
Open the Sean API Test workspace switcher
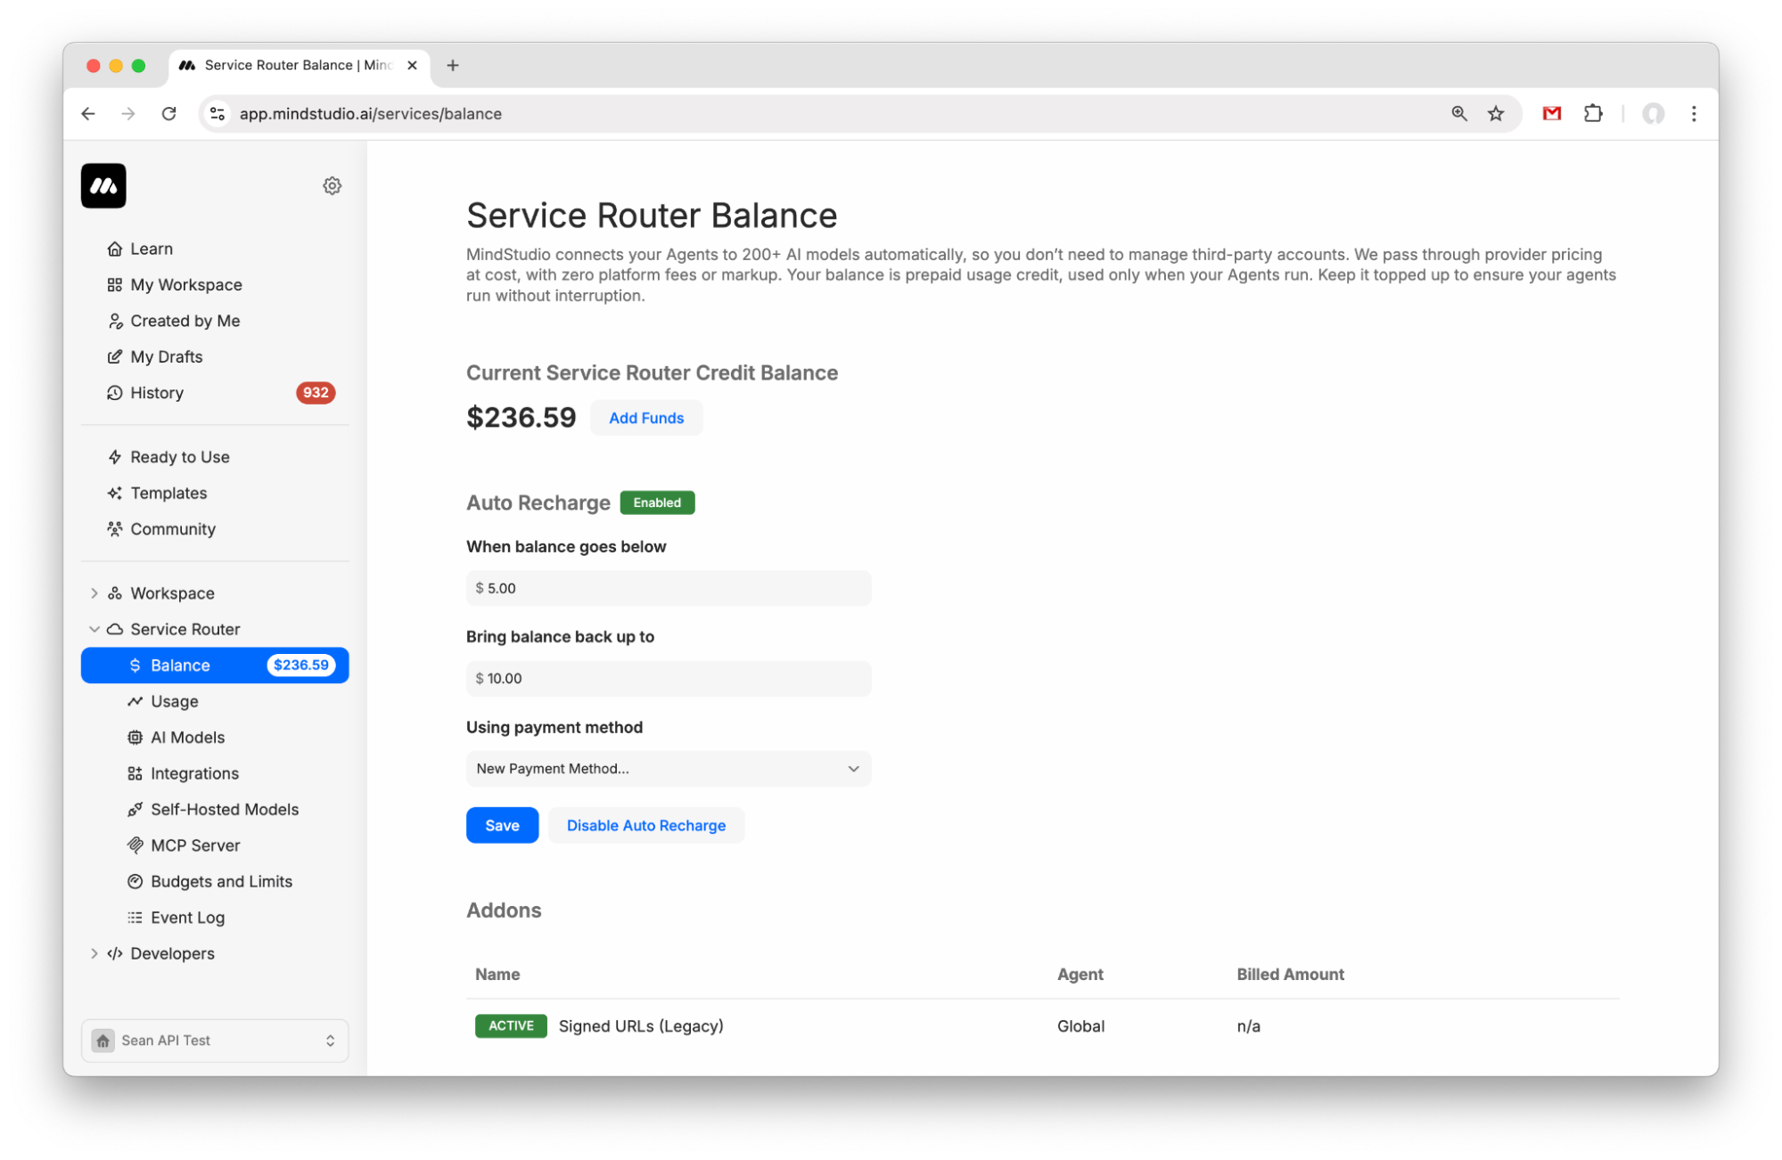pos(214,1040)
